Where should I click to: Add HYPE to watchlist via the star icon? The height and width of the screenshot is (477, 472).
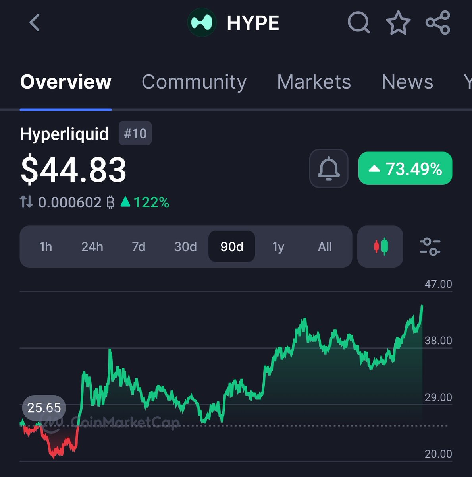(398, 23)
